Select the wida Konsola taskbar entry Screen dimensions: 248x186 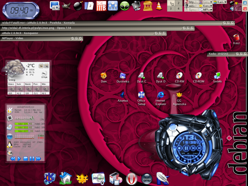pyautogui.click(x=191, y=6)
